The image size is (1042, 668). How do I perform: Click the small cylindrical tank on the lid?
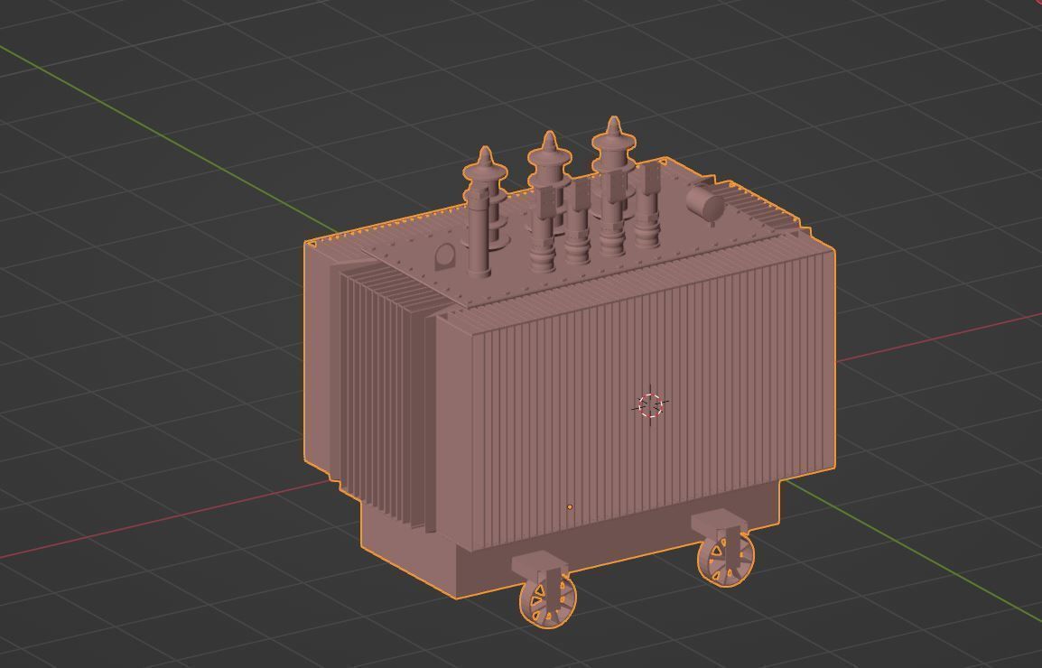click(704, 203)
